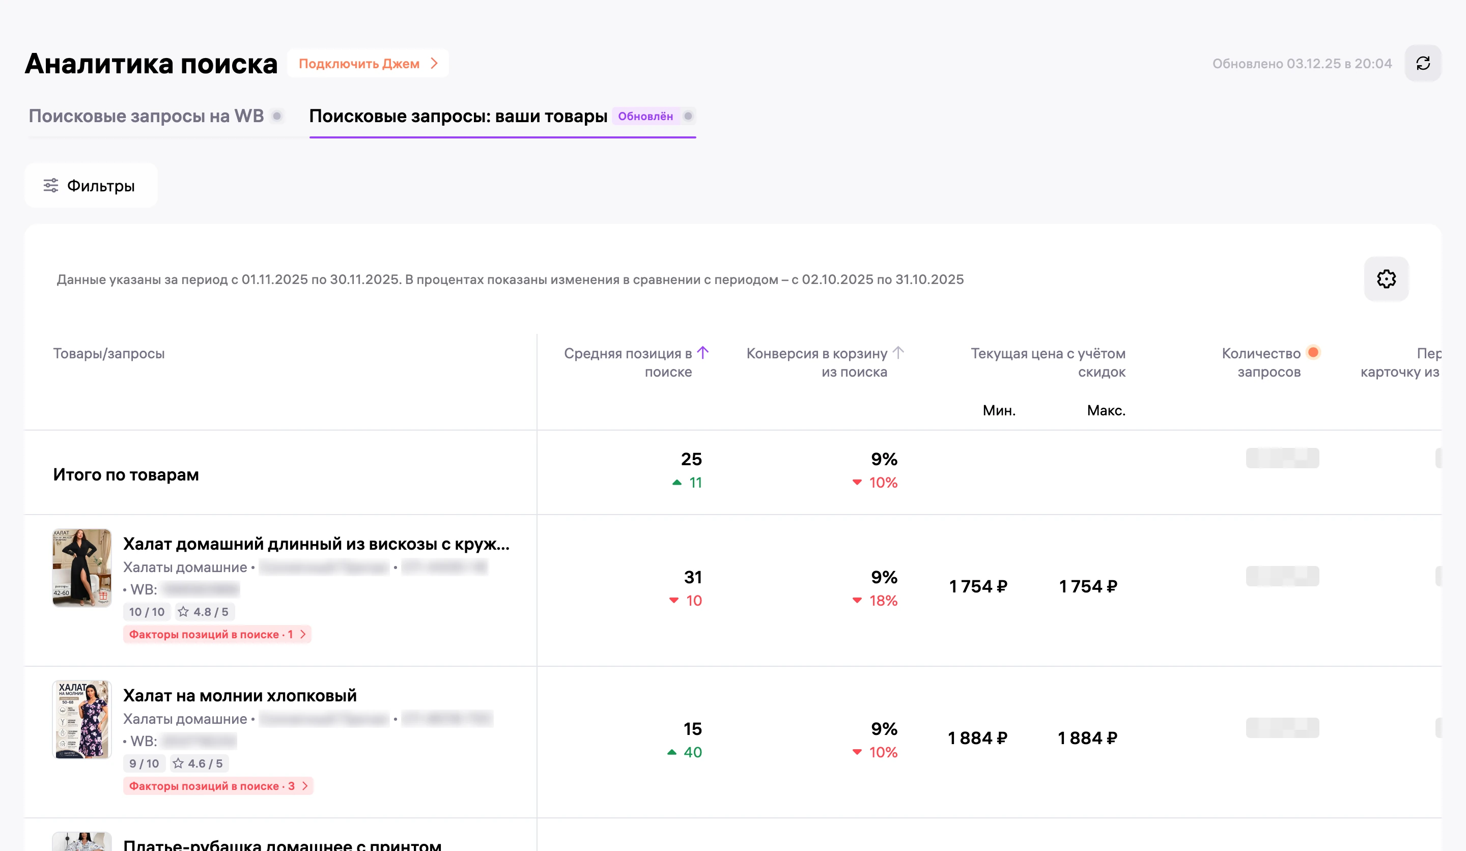Click grey dot next to Обновлён badge
The image size is (1466, 851).
click(688, 117)
